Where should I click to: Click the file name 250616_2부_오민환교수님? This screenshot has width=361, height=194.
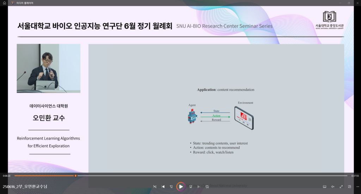(25, 186)
